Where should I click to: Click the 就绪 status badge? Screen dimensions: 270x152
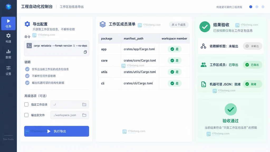tap(252, 84)
